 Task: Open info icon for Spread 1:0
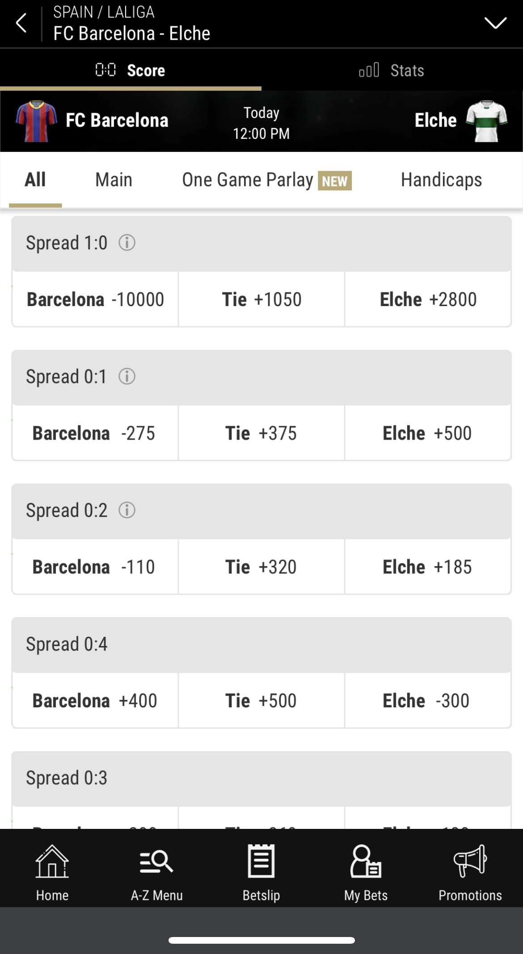tap(127, 243)
